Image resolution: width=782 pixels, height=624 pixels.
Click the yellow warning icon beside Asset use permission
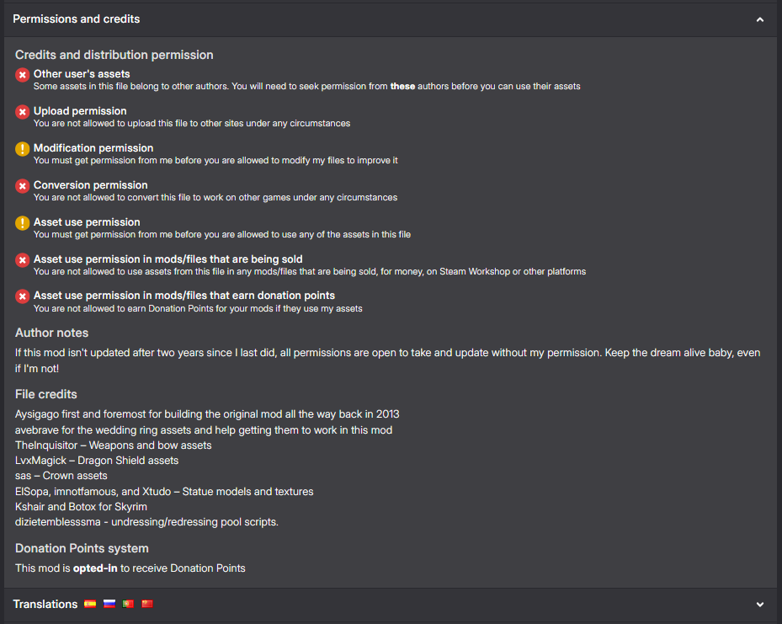click(23, 223)
